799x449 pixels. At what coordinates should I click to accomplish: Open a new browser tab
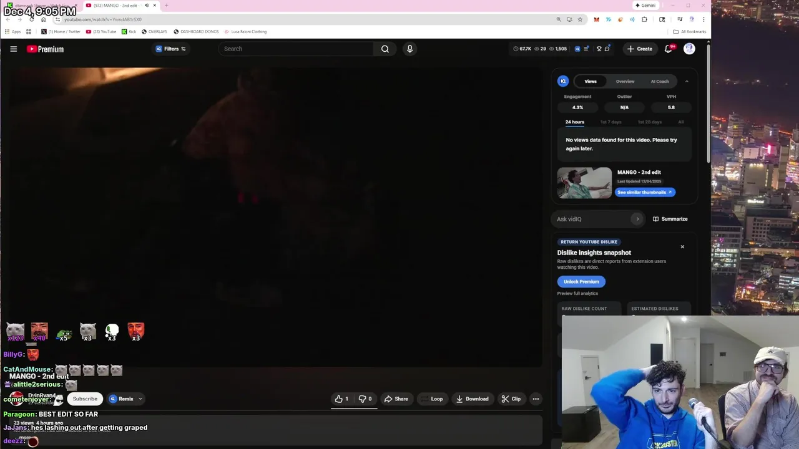click(x=166, y=5)
